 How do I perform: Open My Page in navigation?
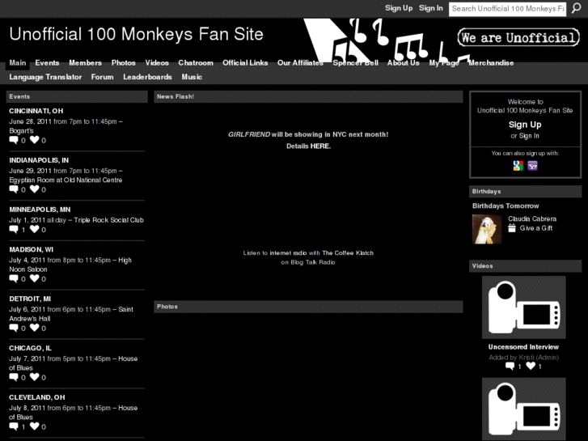[x=444, y=62]
